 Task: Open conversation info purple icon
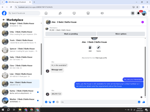142,22
